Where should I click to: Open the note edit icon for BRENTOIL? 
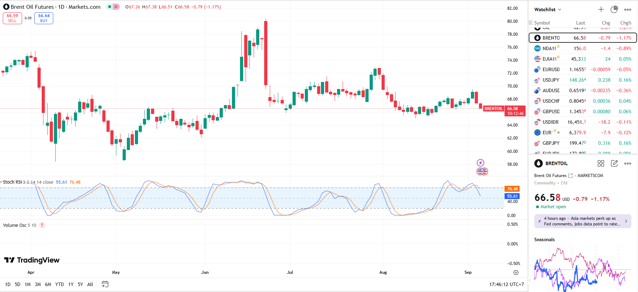coord(614,163)
